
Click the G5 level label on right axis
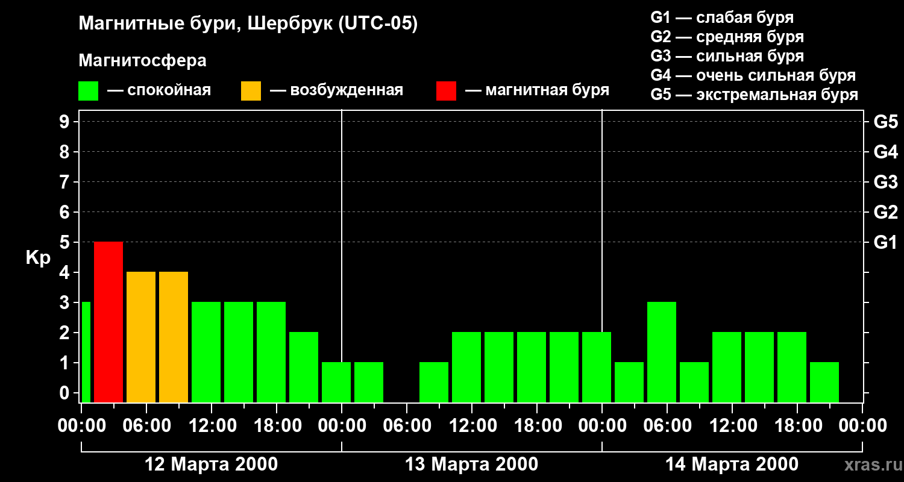[x=885, y=122]
